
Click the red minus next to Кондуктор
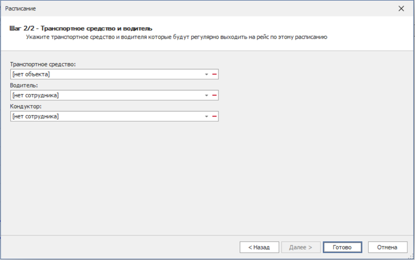point(214,116)
